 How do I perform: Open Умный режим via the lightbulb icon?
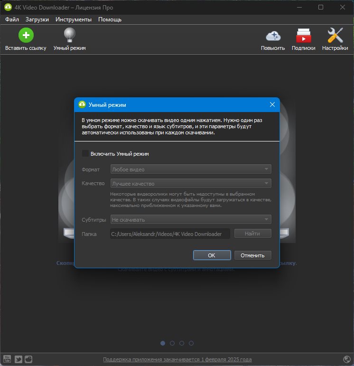click(x=70, y=35)
